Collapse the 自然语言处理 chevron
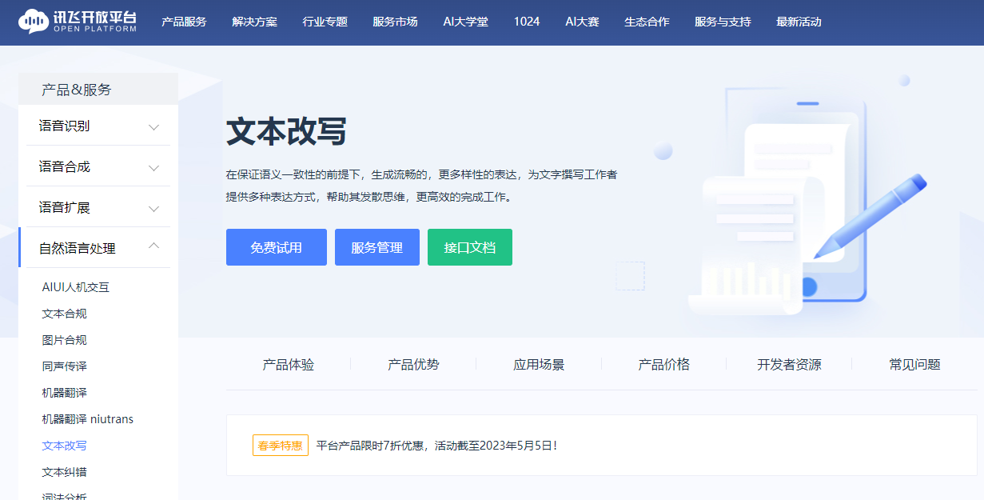Viewport: 984px width, 500px height. click(154, 246)
